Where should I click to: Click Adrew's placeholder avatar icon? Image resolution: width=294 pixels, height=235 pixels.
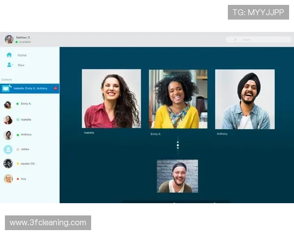pyautogui.click(x=8, y=149)
